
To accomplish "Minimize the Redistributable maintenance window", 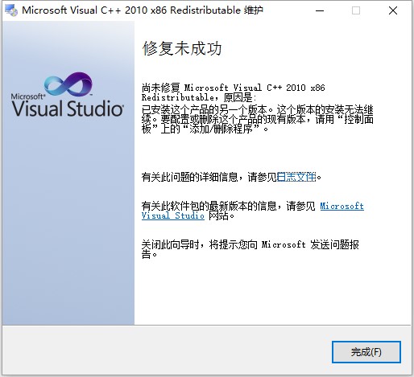I will 320,10.
